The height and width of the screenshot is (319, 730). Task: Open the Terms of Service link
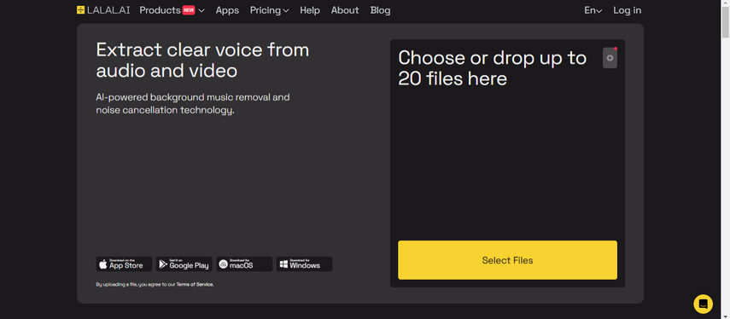pyautogui.click(x=195, y=284)
